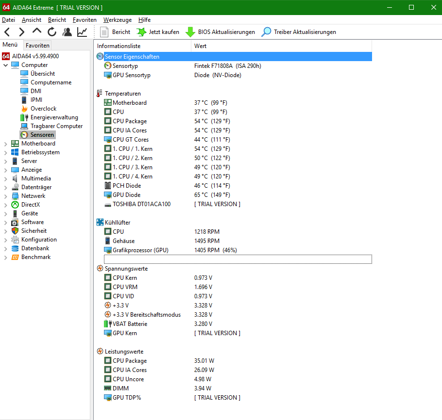Collapse the Computer tree node
This screenshot has height=420, width=442.
(x=6, y=65)
